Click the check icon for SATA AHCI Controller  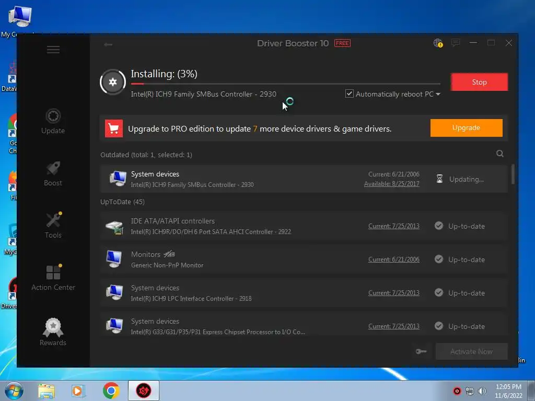(x=439, y=226)
